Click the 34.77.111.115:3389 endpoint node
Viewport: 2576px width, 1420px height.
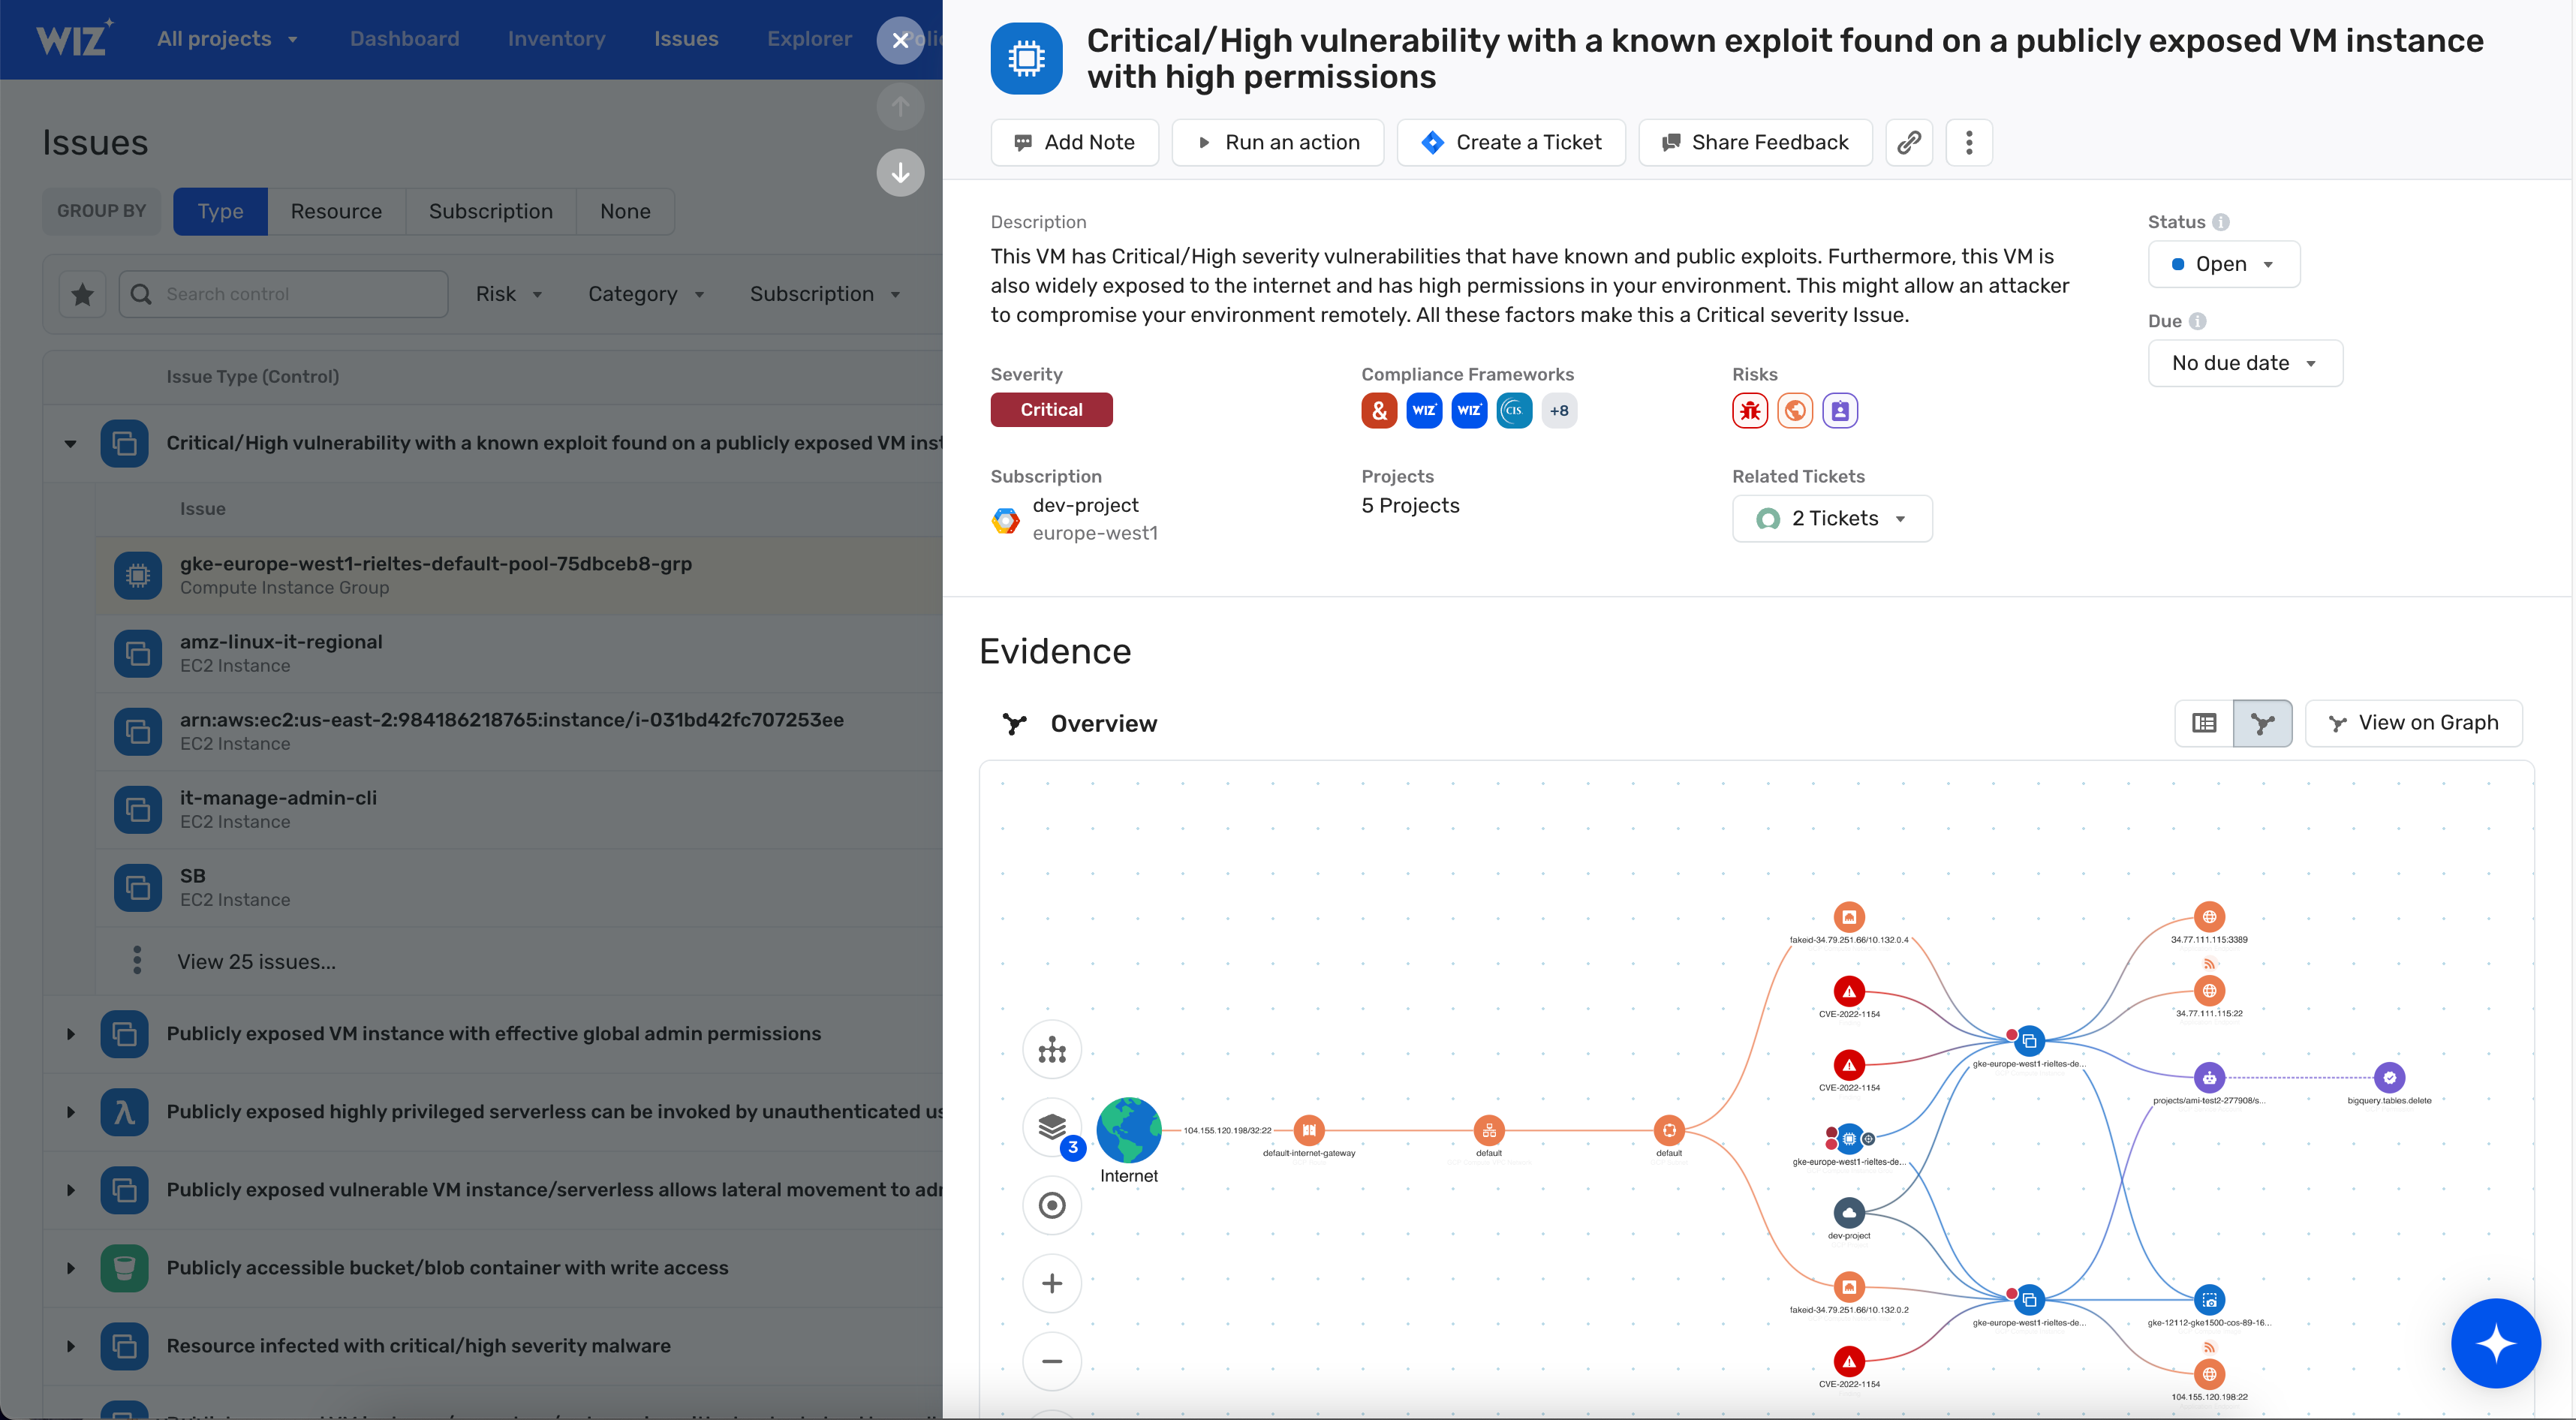coord(2209,916)
